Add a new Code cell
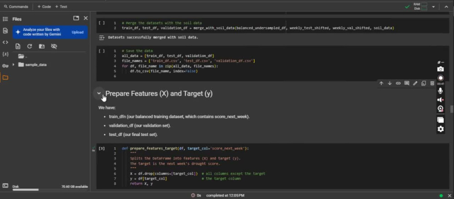This screenshot has width=454, height=199. click(x=44, y=7)
